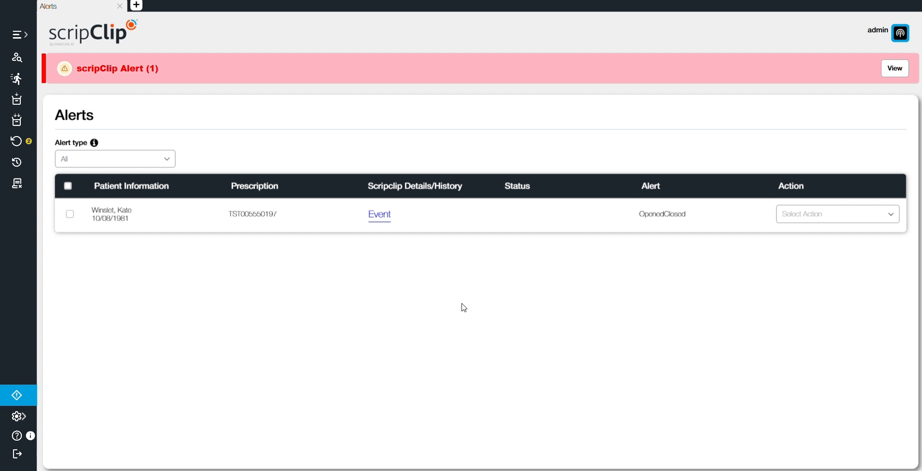Viewport: 922px width, 471px height.
Task: Open a new tab with plus button
Action: coord(136,5)
